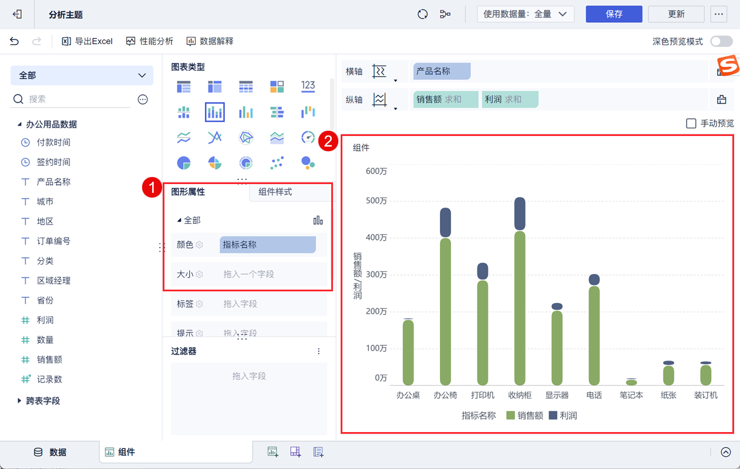Click the bar icon in 全部 row
Viewport: 740px width, 469px height.
coord(318,220)
